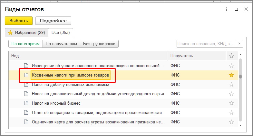Star Отчет об операциях с товарами
This screenshot has width=253, height=136.
pyautogui.click(x=231, y=112)
